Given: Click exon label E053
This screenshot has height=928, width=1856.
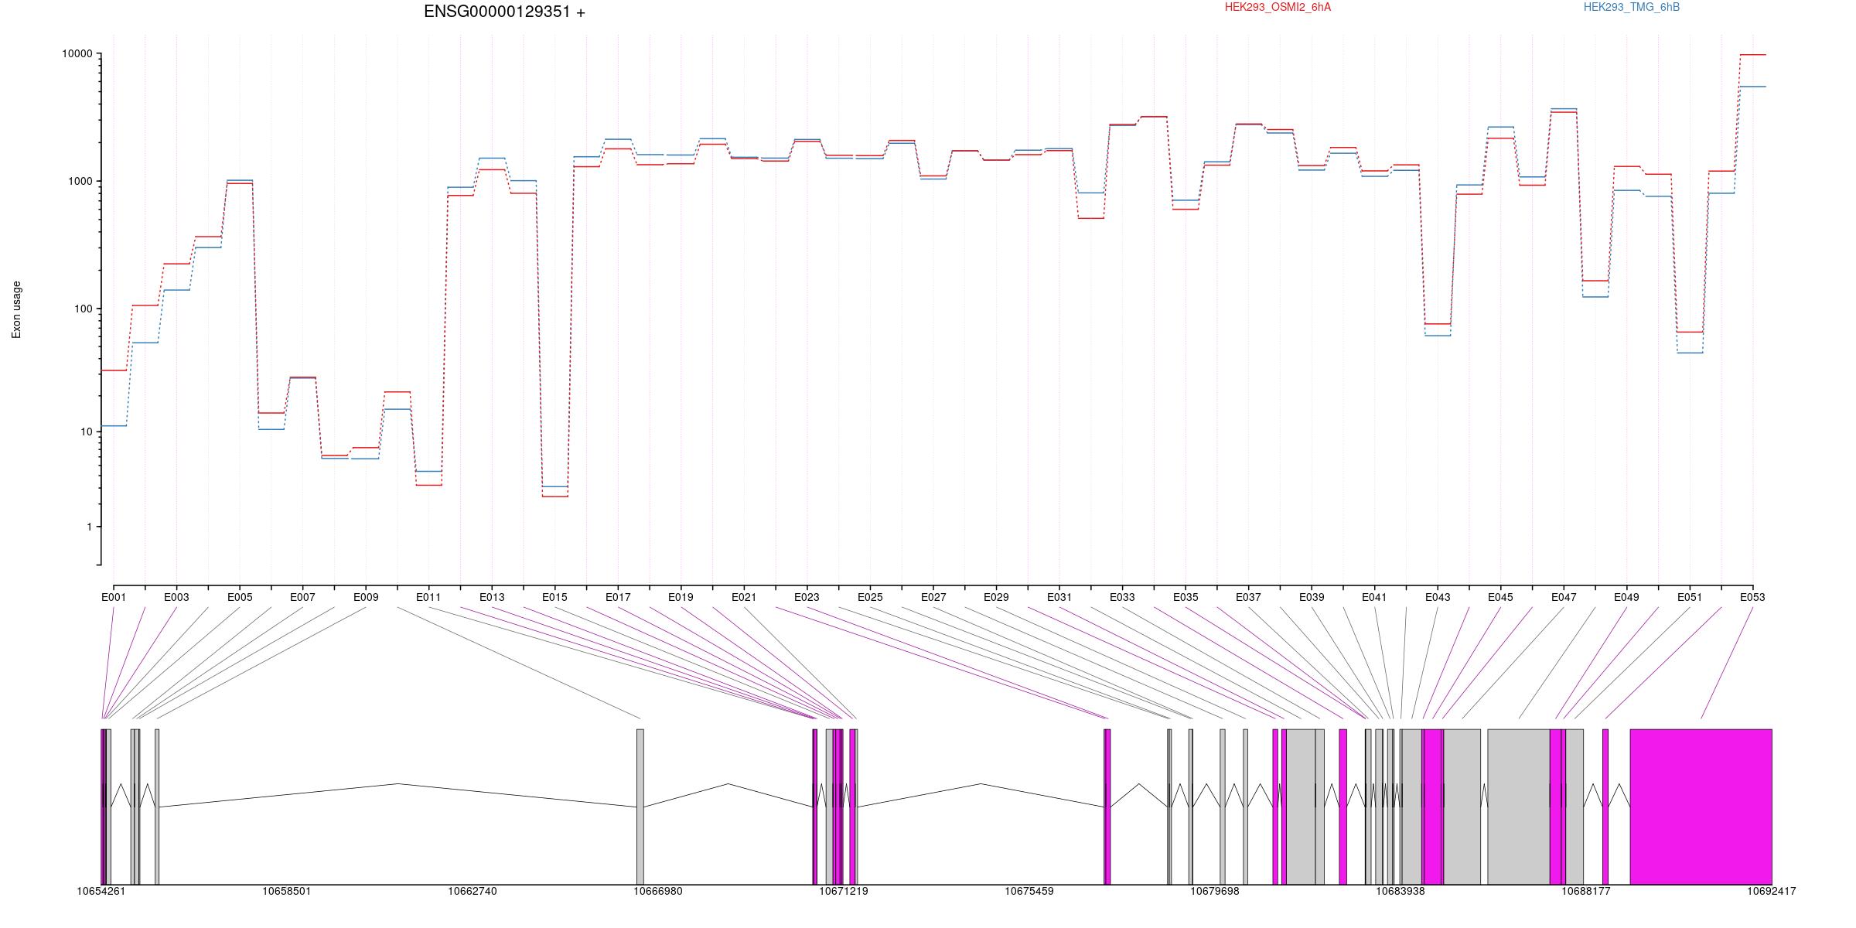Looking at the screenshot, I should (1752, 598).
